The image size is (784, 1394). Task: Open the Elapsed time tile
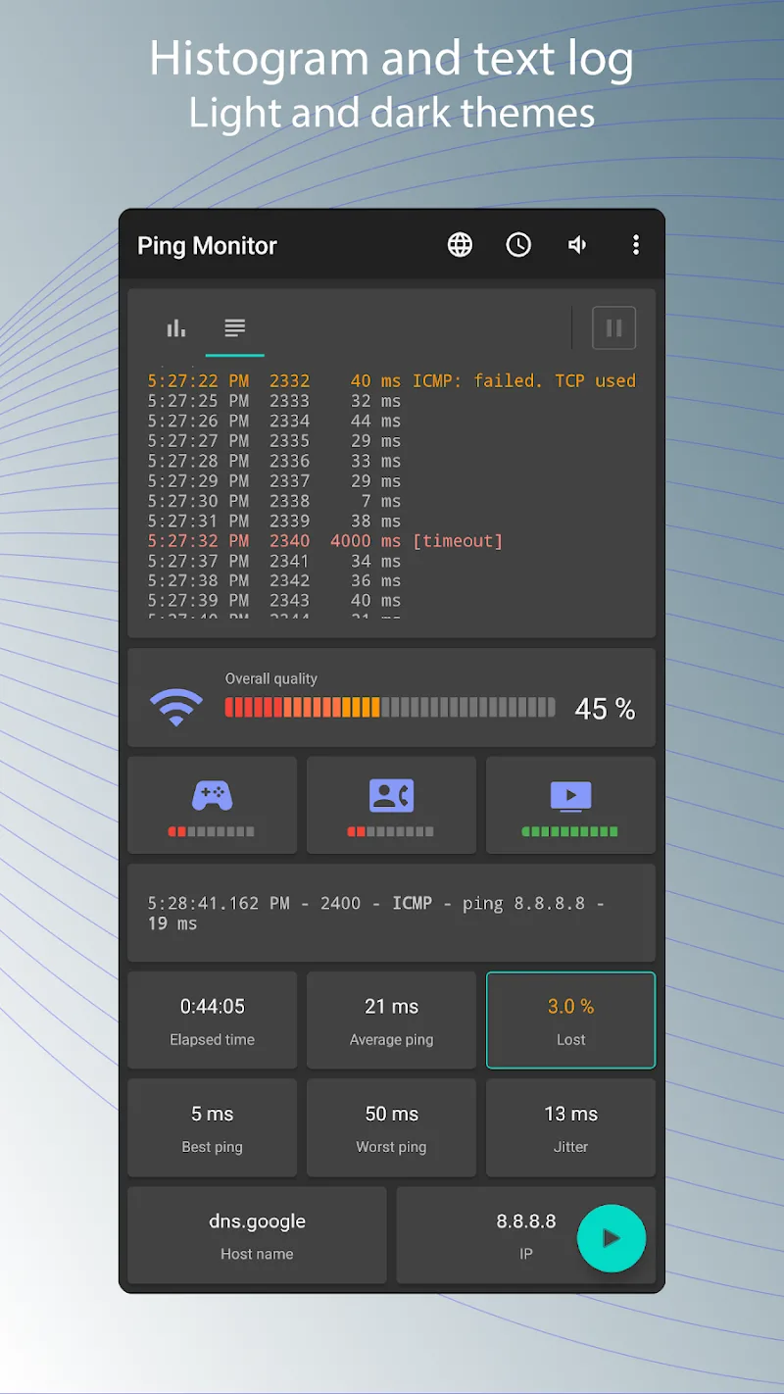pos(212,1021)
